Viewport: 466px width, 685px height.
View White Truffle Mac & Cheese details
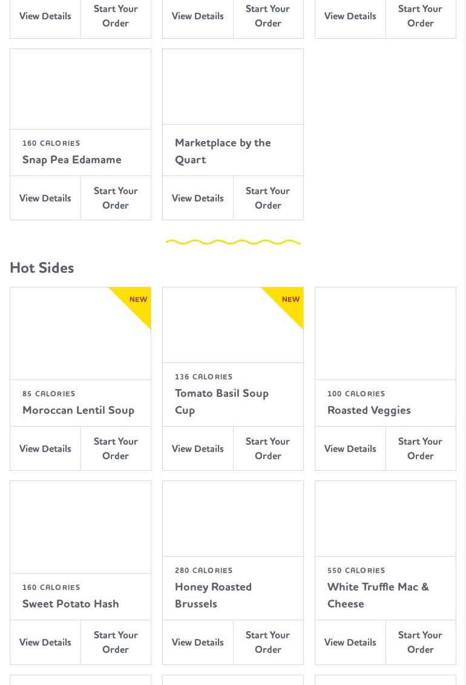(350, 642)
